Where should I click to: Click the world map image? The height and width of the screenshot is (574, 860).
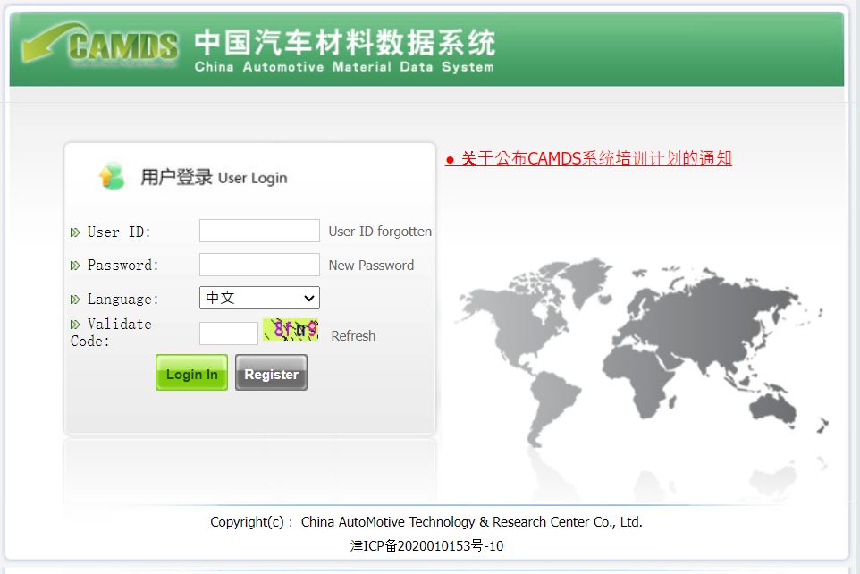pos(641,351)
